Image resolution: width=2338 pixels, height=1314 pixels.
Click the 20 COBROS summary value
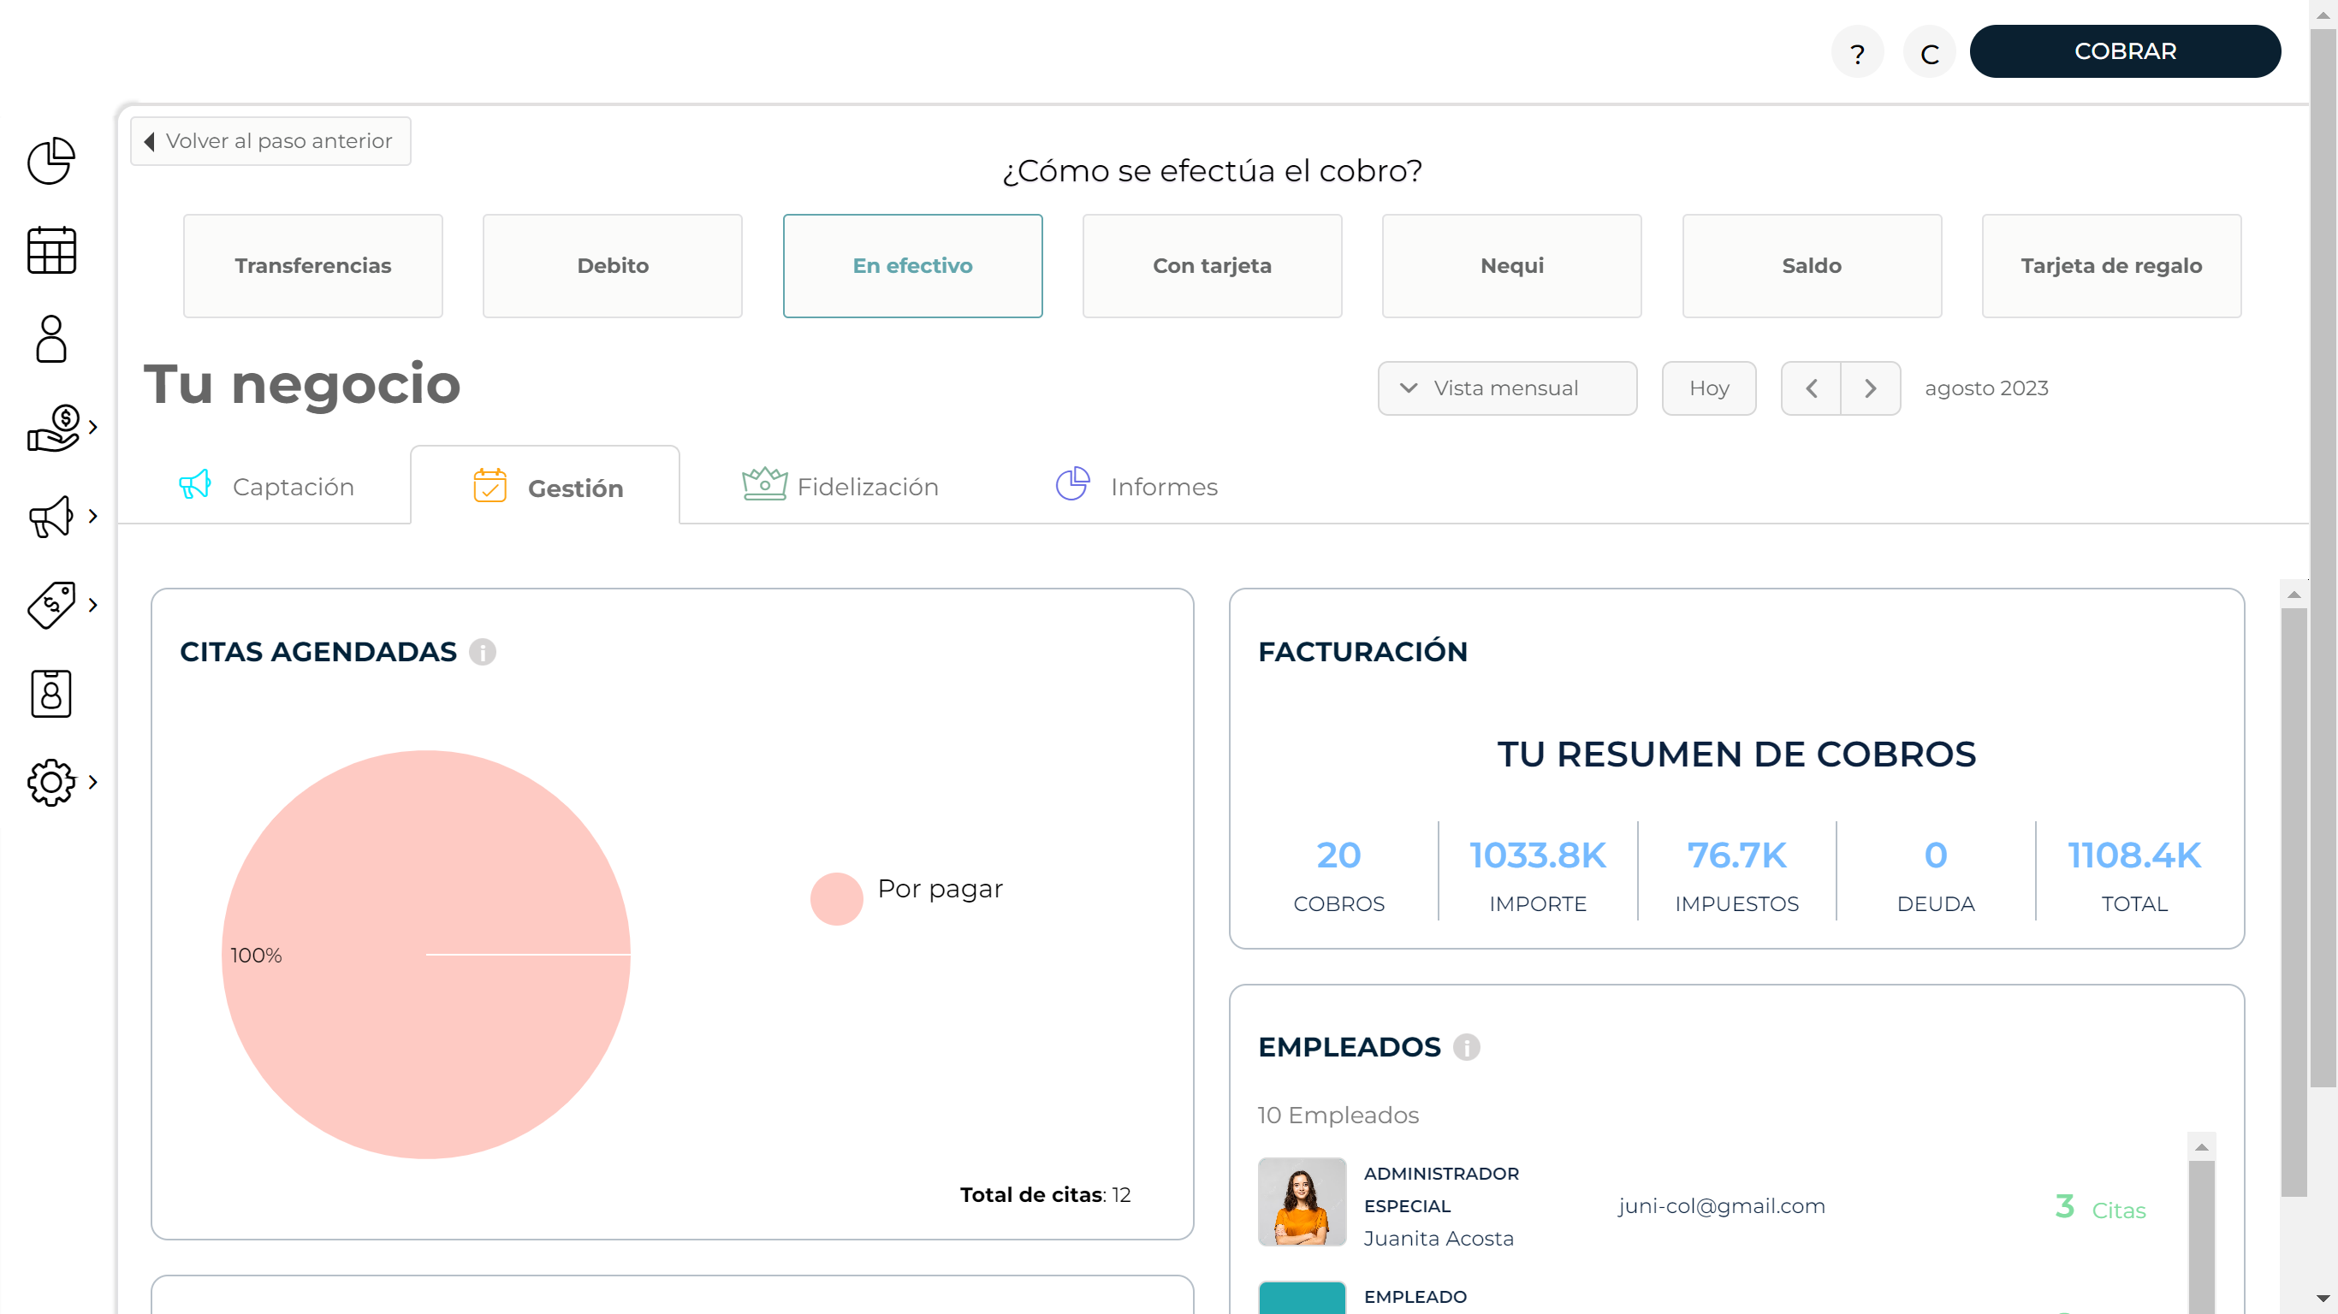pyautogui.click(x=1338, y=855)
